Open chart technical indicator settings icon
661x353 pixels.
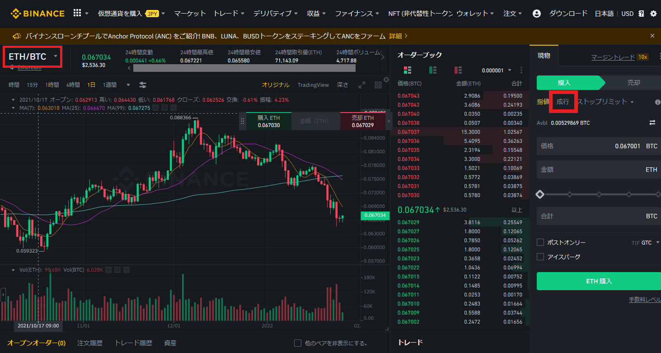[143, 85]
